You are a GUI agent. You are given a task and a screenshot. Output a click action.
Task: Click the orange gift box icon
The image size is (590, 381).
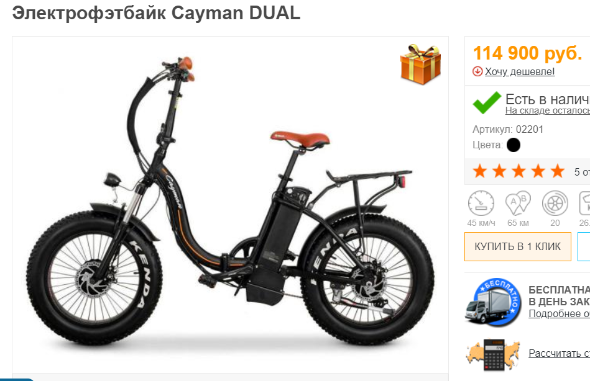pos(420,65)
